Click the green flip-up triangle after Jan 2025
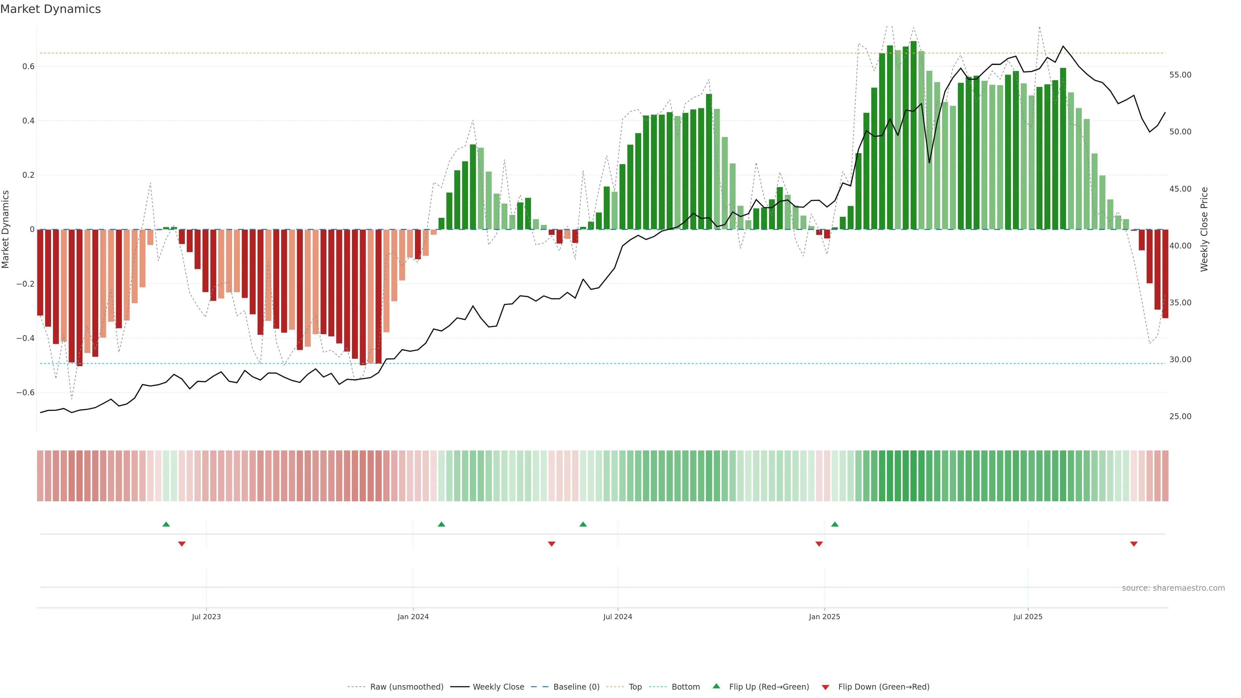The image size is (1241, 698). [x=835, y=524]
